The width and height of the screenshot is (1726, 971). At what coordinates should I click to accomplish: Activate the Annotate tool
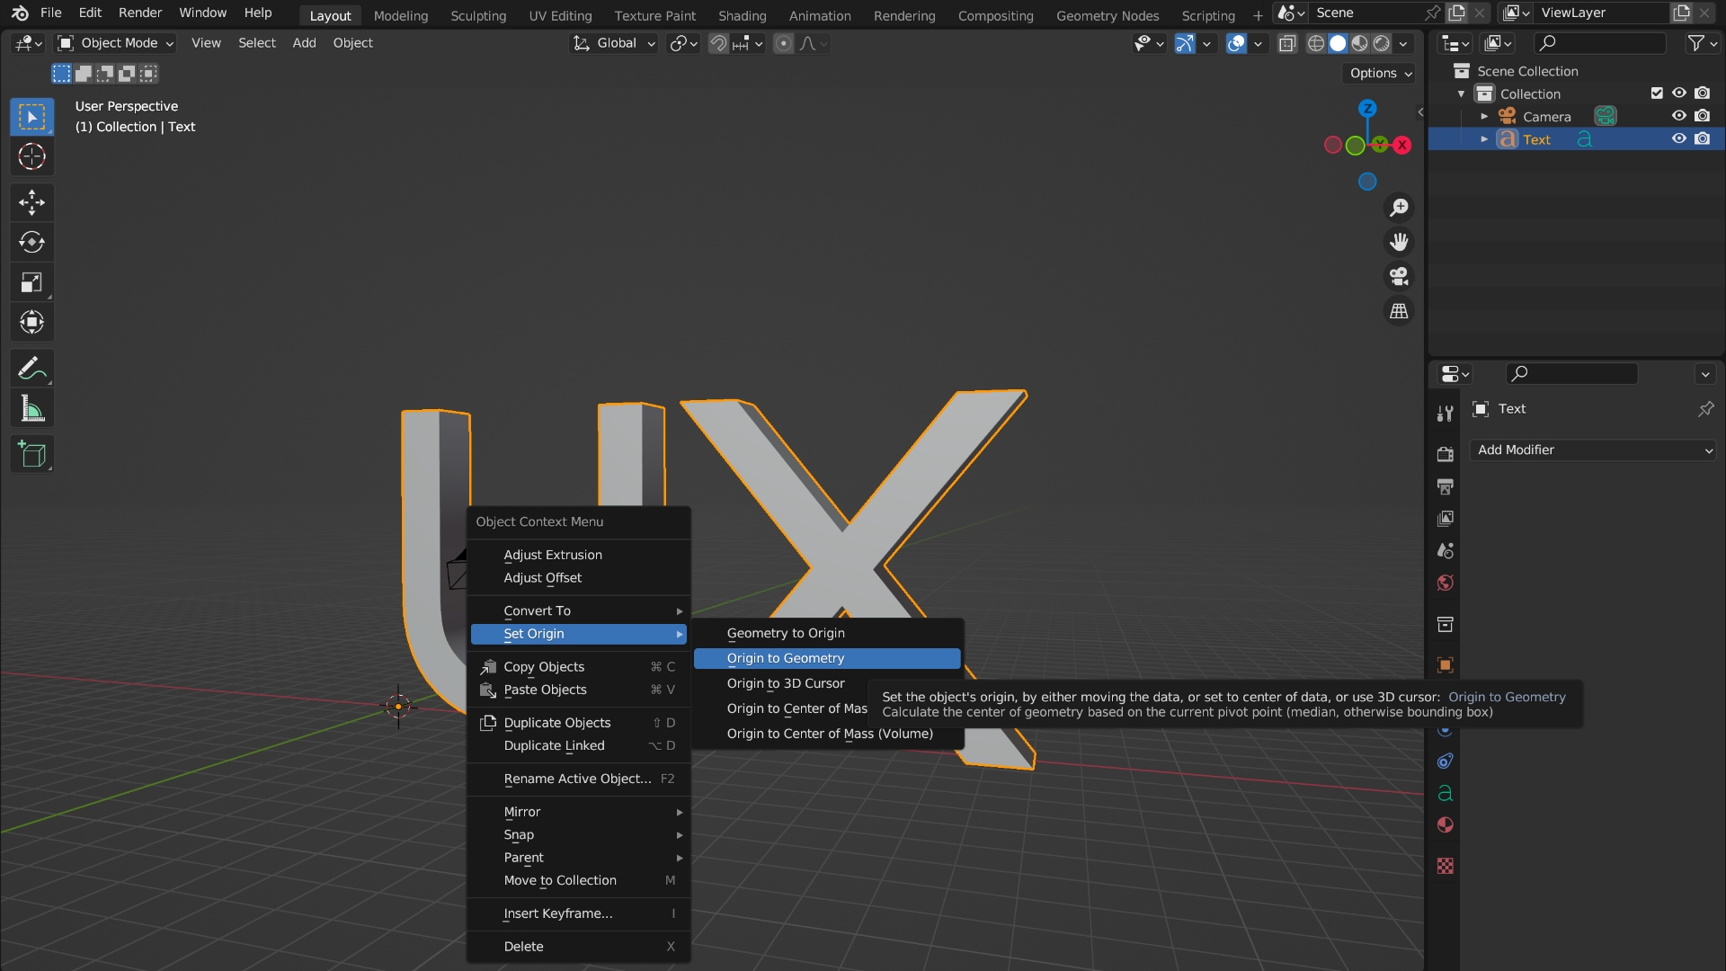tap(31, 369)
